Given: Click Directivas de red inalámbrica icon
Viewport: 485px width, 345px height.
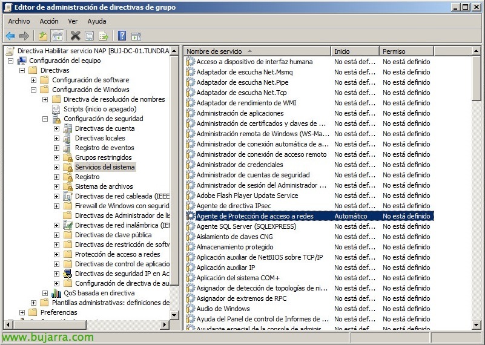Looking at the screenshot, I should [x=67, y=225].
